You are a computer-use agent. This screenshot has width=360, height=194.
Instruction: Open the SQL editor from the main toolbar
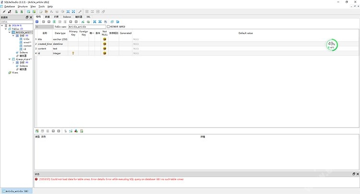tap(41, 11)
